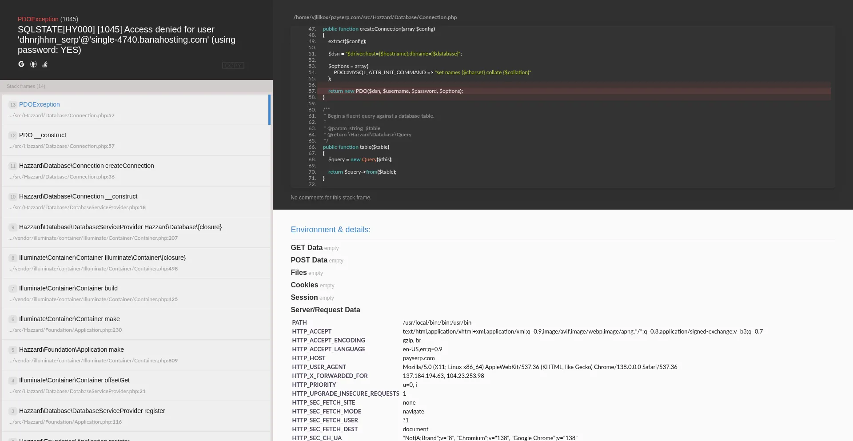Open frame 6 Container make

(x=136, y=324)
